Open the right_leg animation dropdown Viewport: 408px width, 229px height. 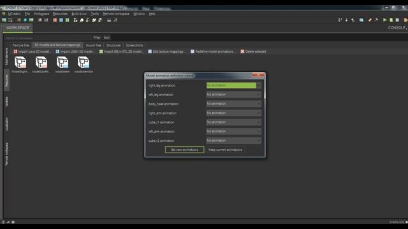[x=234, y=85]
